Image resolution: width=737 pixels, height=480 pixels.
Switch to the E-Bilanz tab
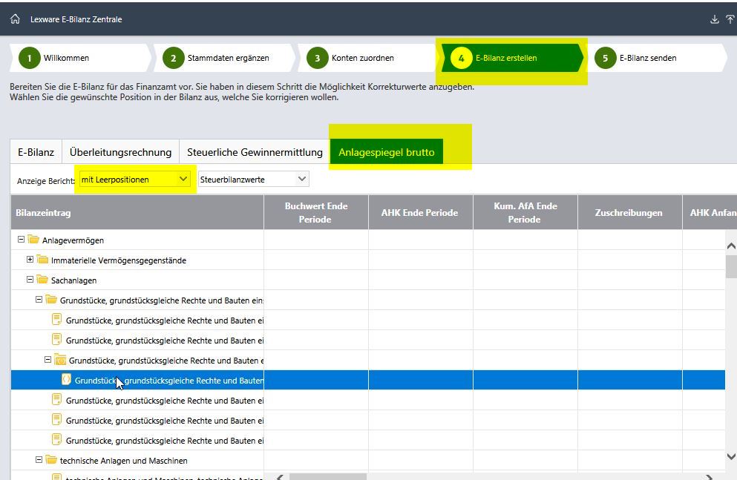click(x=36, y=152)
